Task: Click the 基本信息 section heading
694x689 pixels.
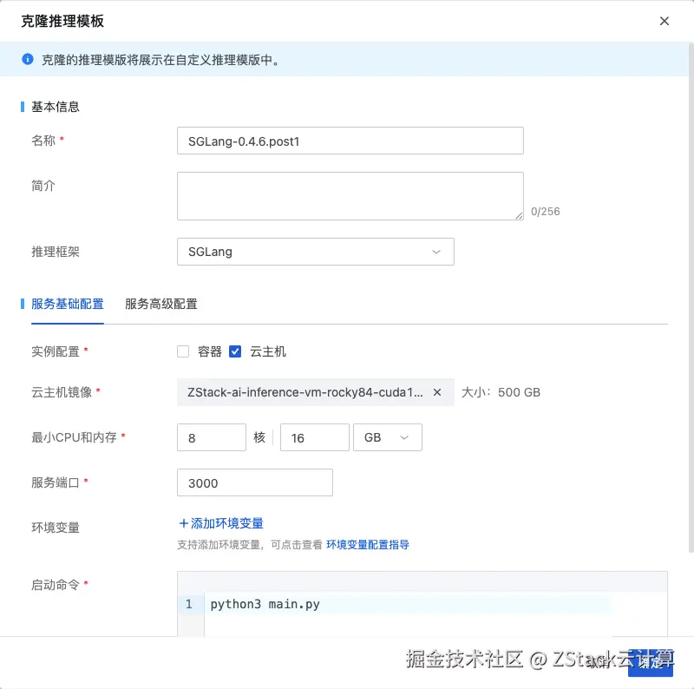Action: (x=56, y=107)
